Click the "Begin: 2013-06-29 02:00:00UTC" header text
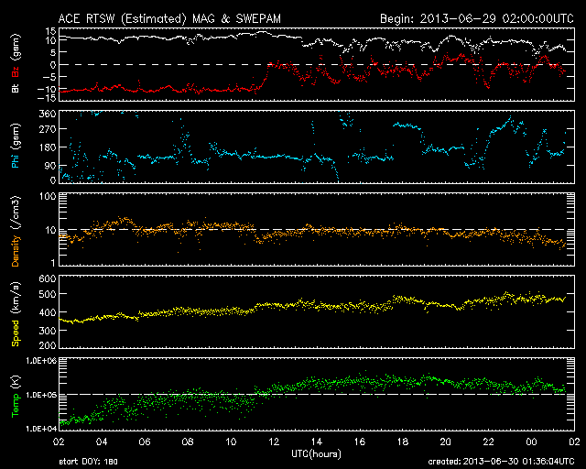Viewport: 586px width, 469px height. pos(477,18)
